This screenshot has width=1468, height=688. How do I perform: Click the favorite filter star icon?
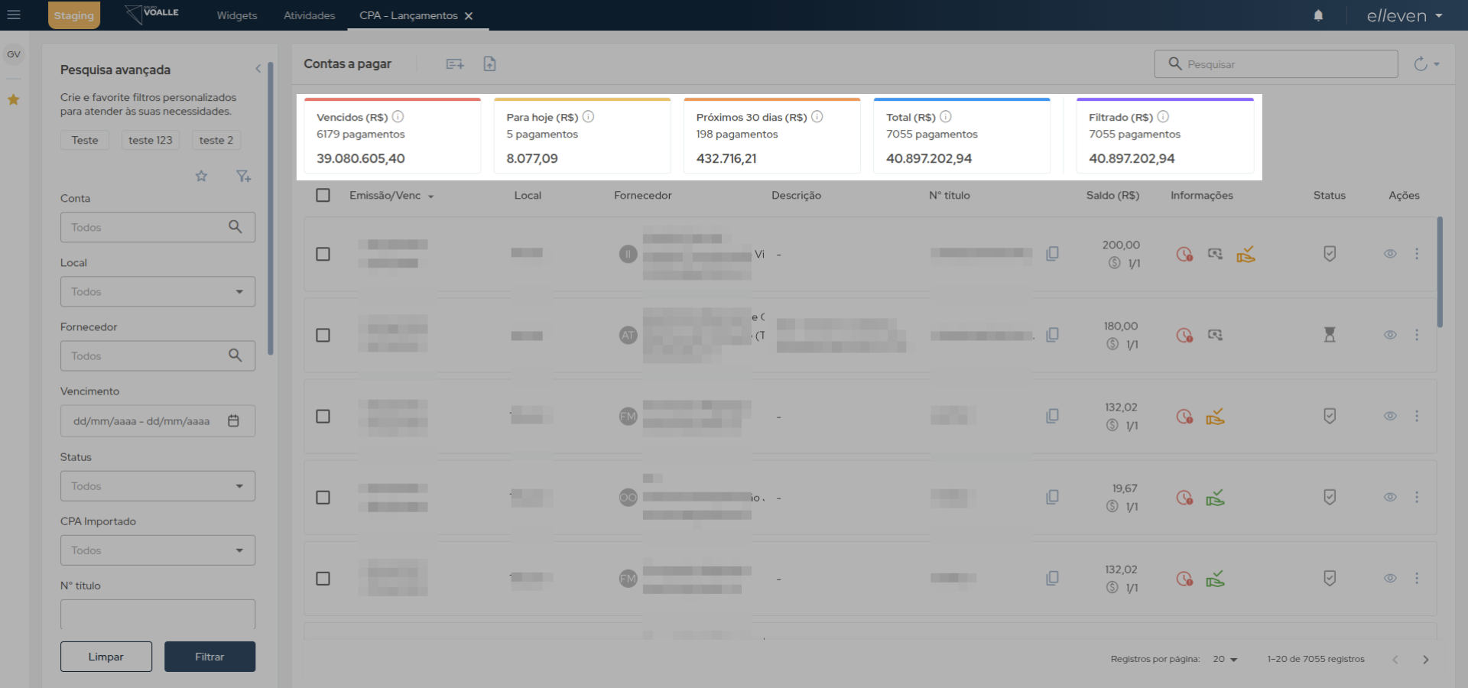click(201, 177)
